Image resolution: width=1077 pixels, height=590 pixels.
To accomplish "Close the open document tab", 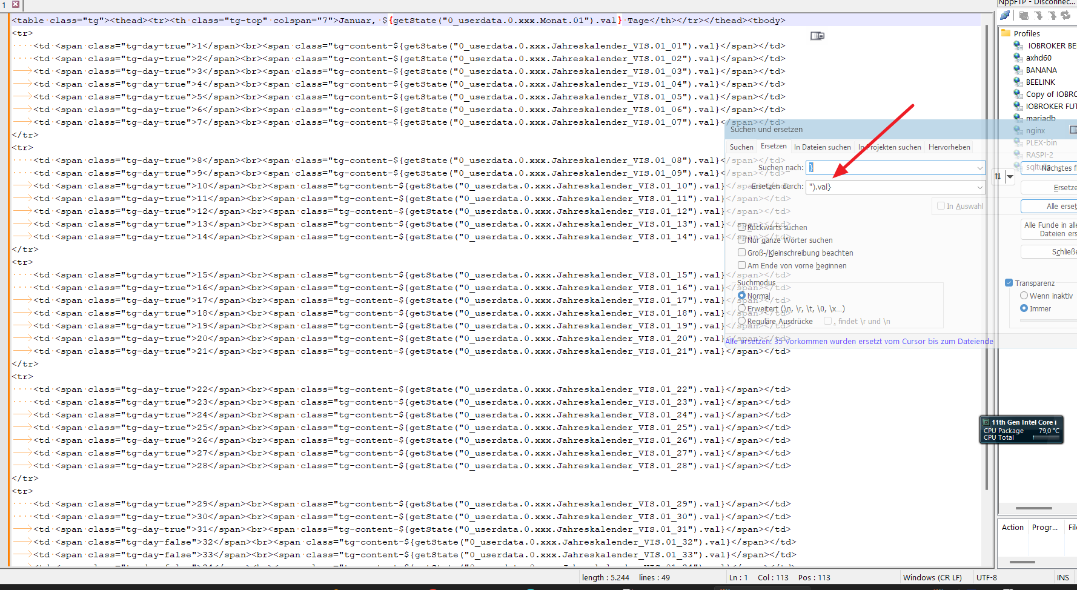I will click(16, 4).
